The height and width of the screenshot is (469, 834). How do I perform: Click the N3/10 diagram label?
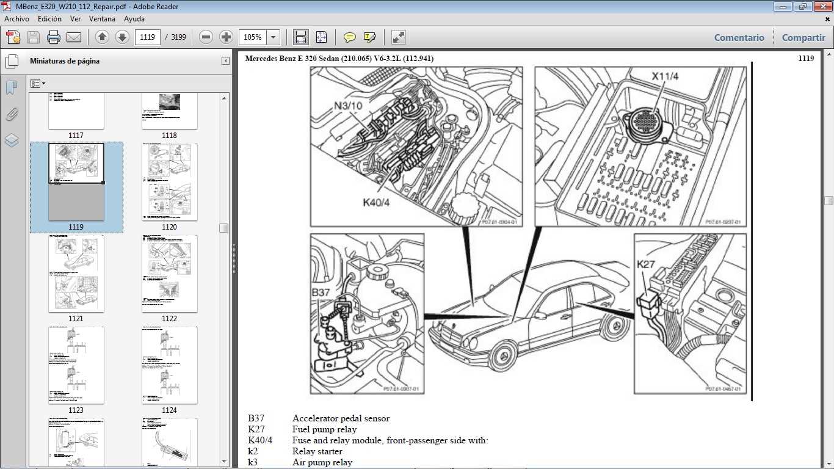pyautogui.click(x=348, y=106)
